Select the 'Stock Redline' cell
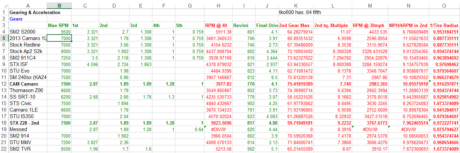 [x=28, y=45]
